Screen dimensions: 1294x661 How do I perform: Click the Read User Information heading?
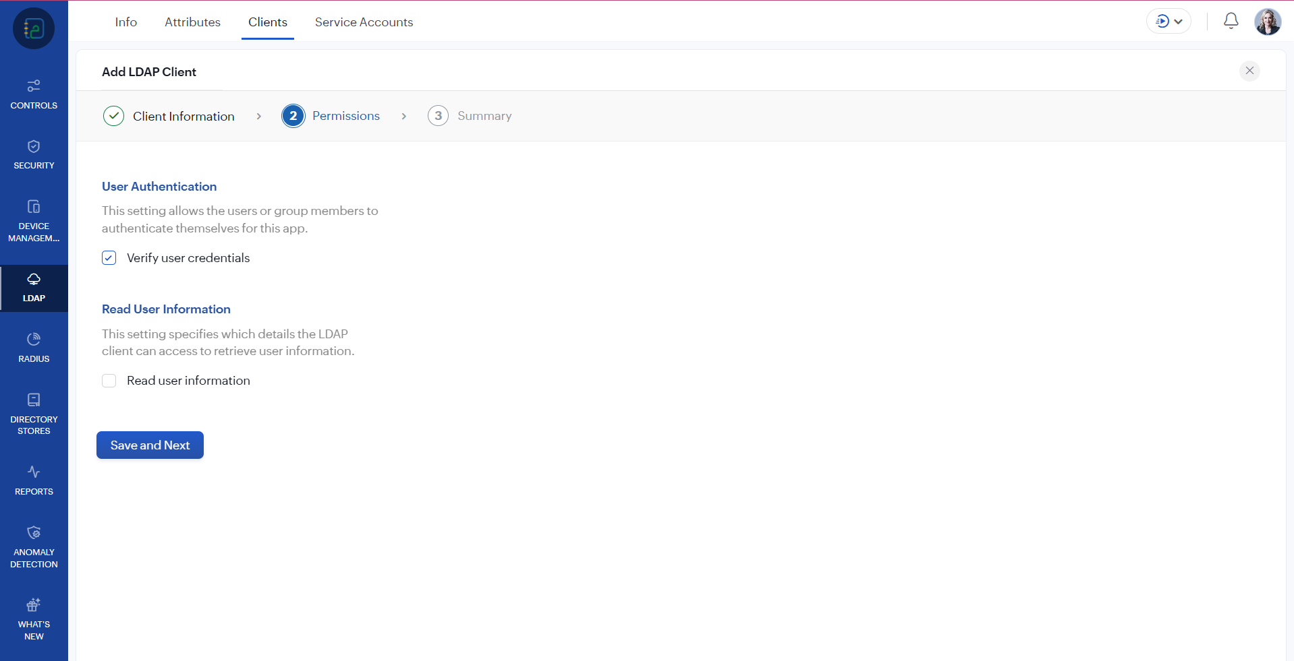(166, 309)
